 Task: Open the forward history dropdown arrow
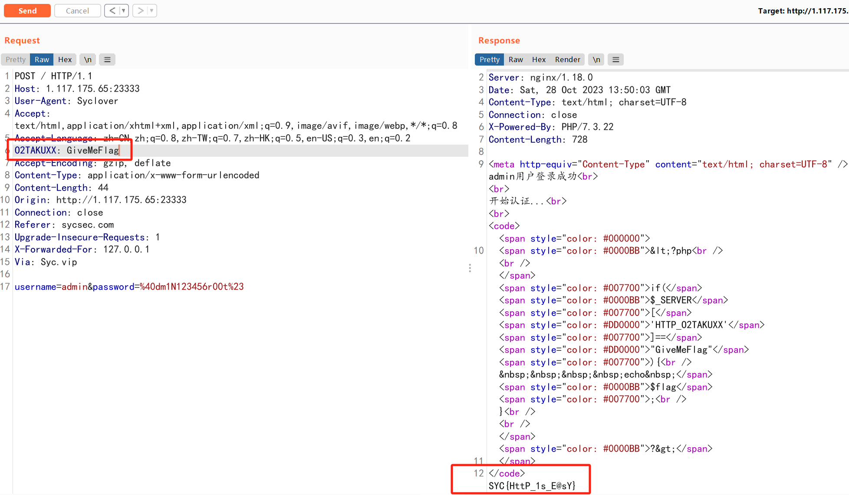[x=151, y=10]
